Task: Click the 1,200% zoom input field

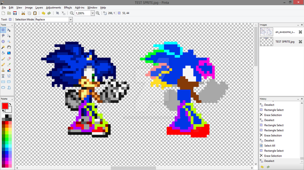Action: [83, 13]
